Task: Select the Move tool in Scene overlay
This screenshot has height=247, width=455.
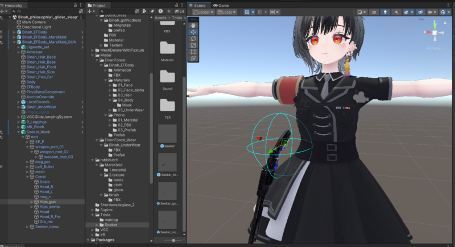Action: point(193,32)
